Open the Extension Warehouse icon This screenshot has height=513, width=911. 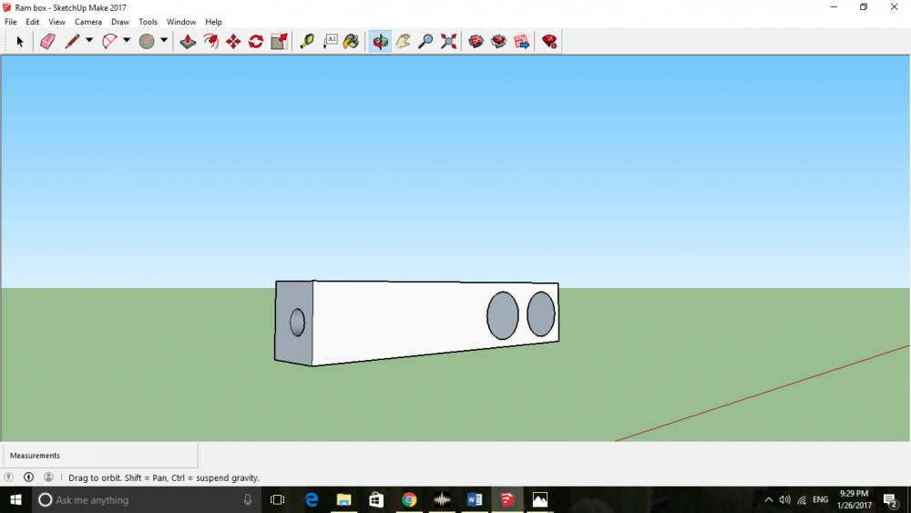point(498,41)
